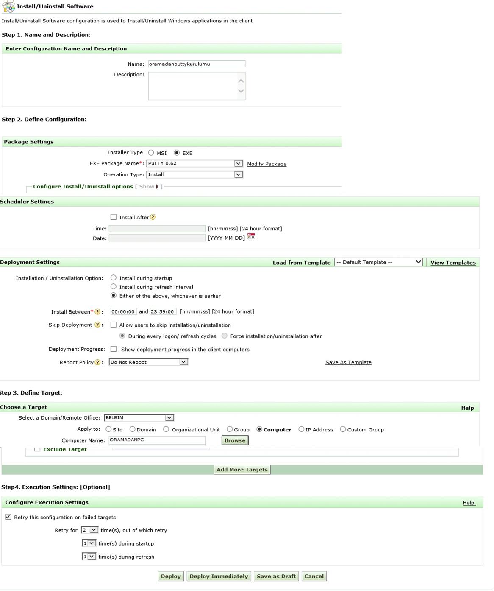
Task: Select the IP Address target option
Action: (x=301, y=429)
